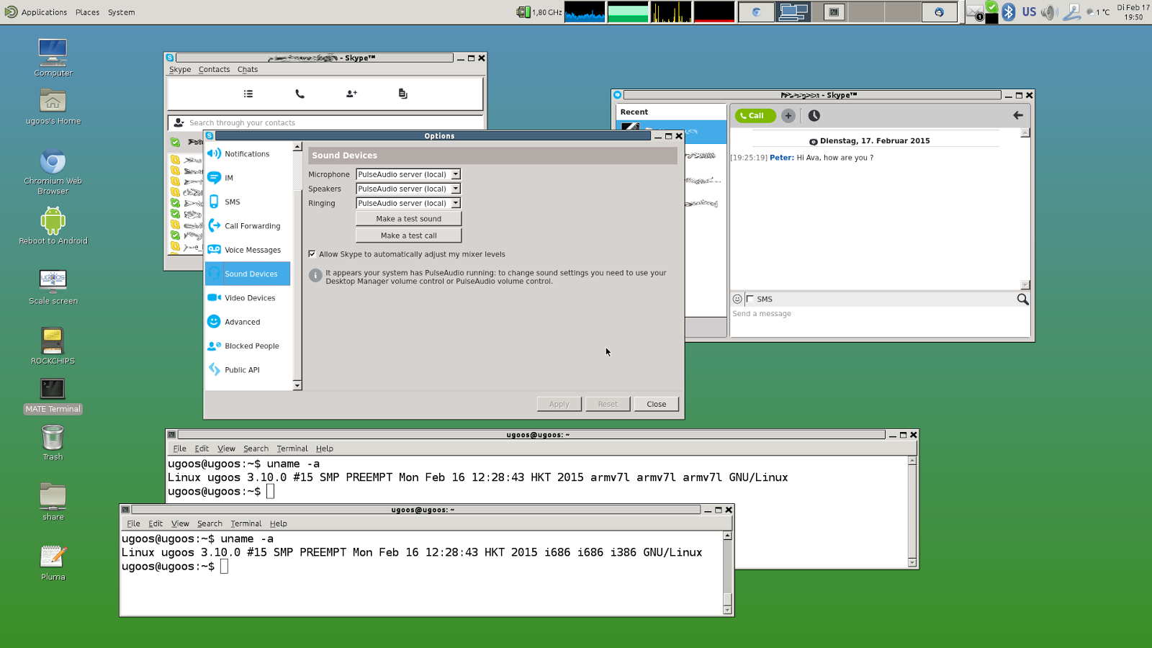The height and width of the screenshot is (648, 1152).
Task: Toggle automatic mixer levels checkbox
Action: point(312,254)
